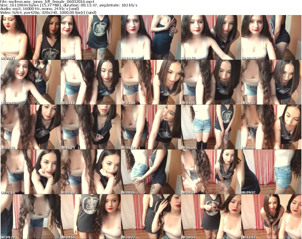302x239 pixels.
Task: Pick the thumbnail stamped 00:10:22
Action: tap(151, 217)
